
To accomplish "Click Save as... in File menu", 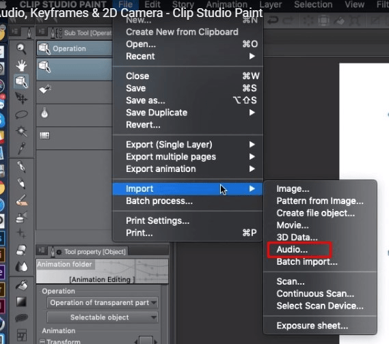I will pyautogui.click(x=188, y=100).
